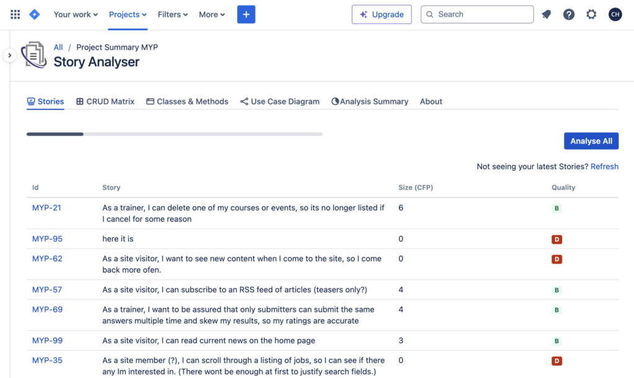Expand the collapsed left sidebar chevron
This screenshot has width=634, height=378.
(9, 54)
